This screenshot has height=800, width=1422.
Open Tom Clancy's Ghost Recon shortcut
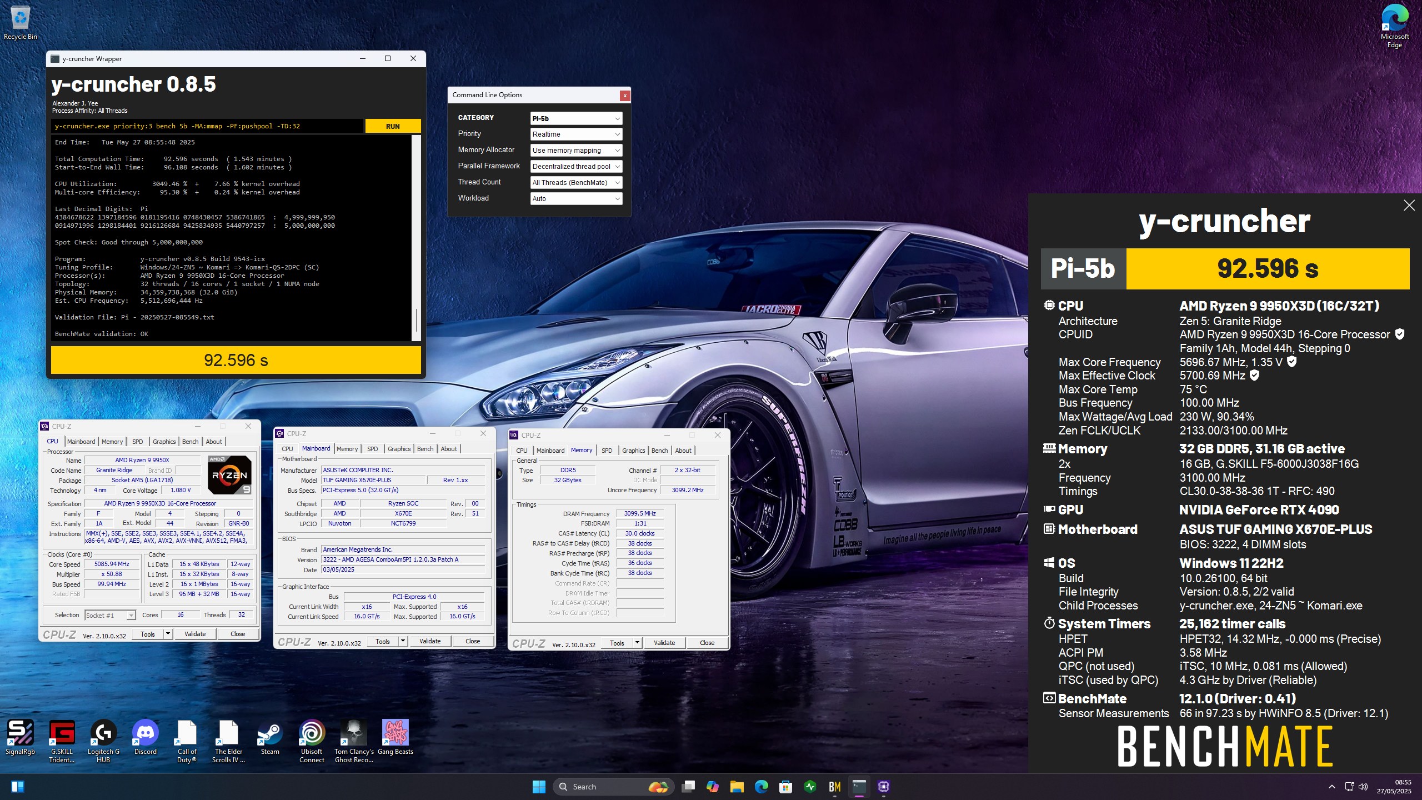point(354,742)
